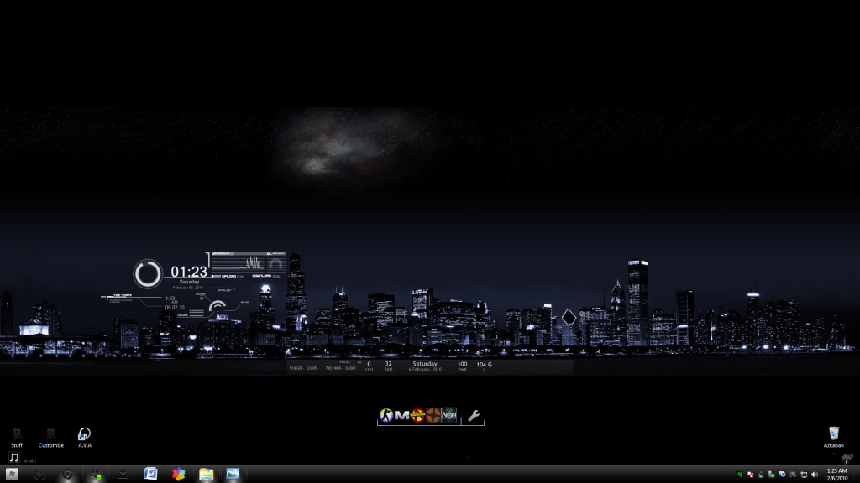The width and height of the screenshot is (860, 483).
Task: Open the picture viewer taskbar icon
Action: [x=233, y=475]
